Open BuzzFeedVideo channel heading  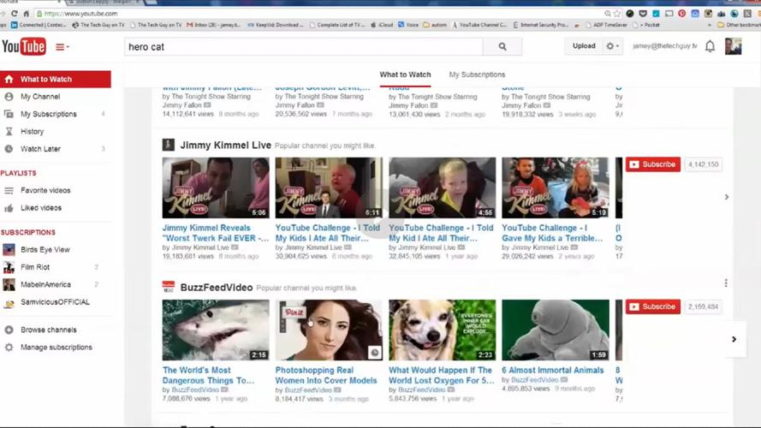(217, 288)
